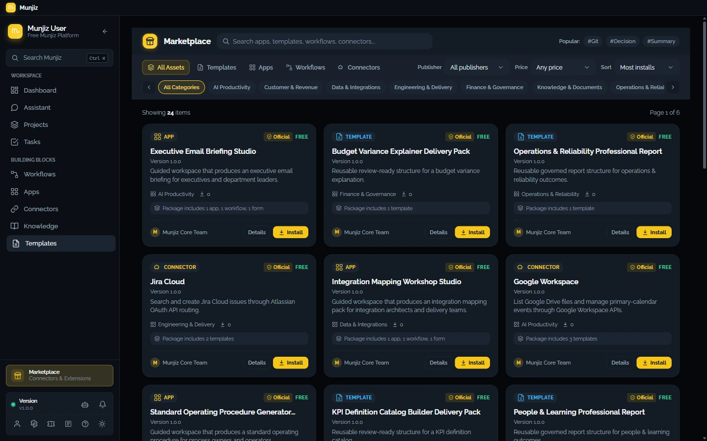The image size is (707, 441).
Task: Click the KPI Definition Catalog Builder Delivery Pack title
Action: [406, 412]
